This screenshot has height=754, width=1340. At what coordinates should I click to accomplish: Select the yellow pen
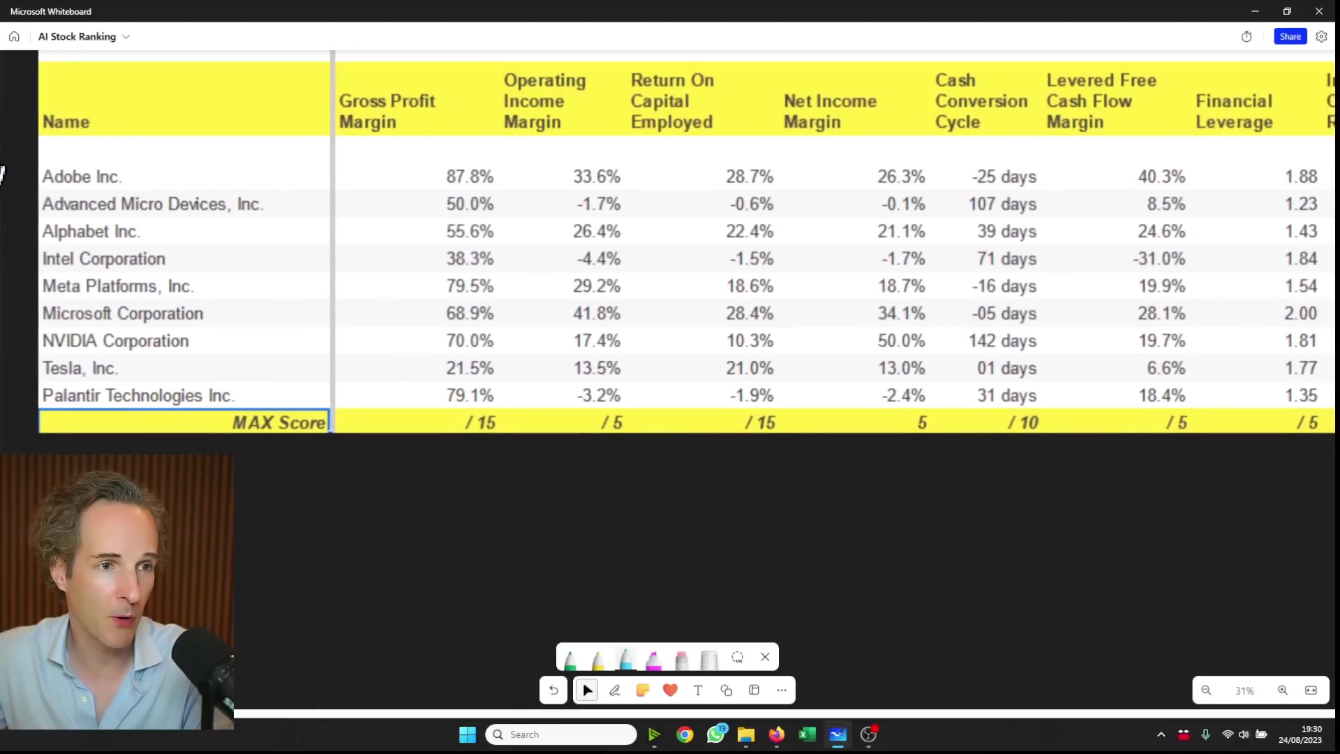click(598, 659)
